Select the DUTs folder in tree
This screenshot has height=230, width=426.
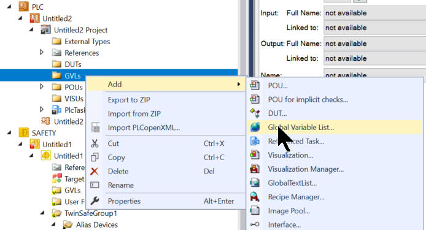(73, 64)
